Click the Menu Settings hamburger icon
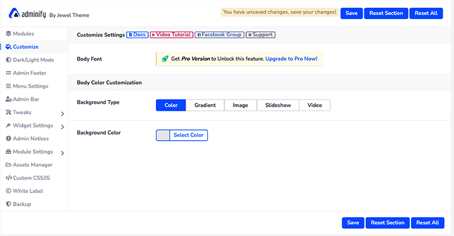 click(x=8, y=86)
